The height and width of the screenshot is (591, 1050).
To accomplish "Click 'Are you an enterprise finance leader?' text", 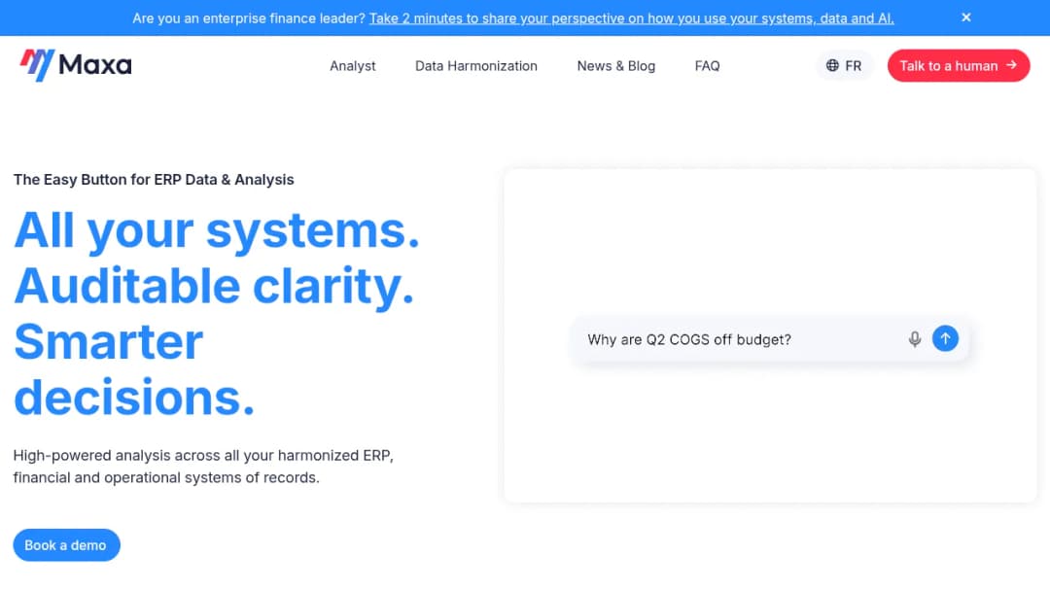I will (x=249, y=18).
